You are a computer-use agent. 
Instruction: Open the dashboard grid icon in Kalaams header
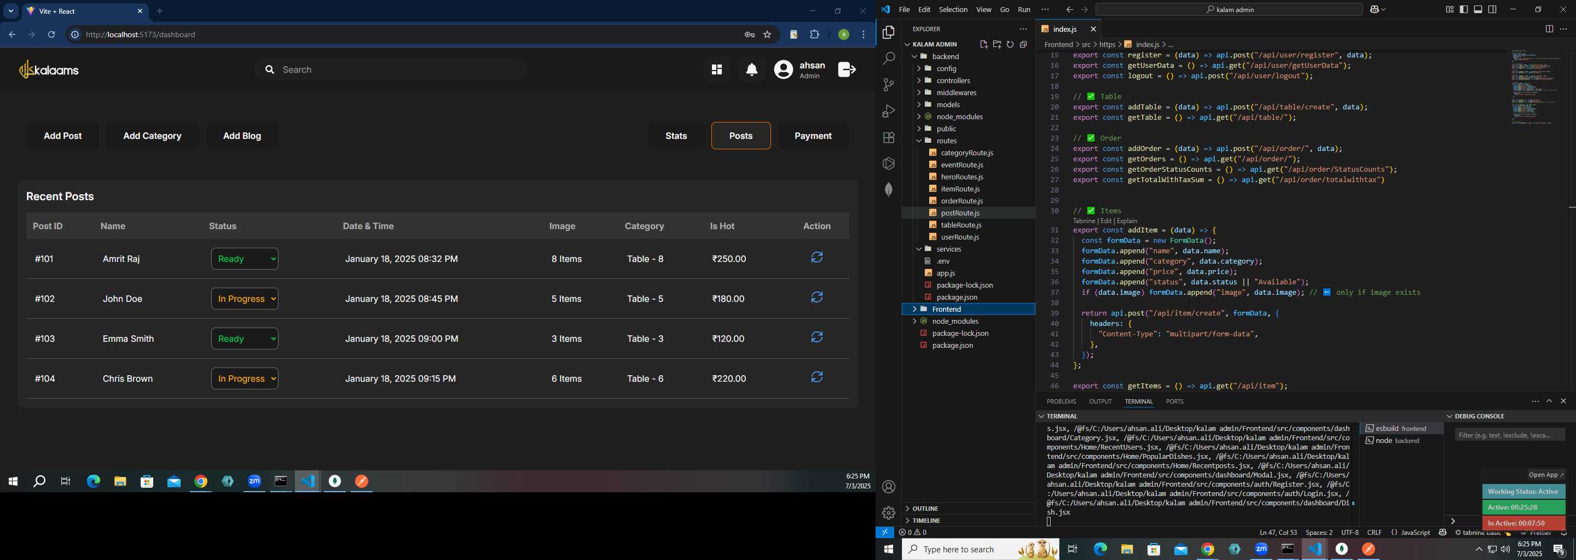click(716, 69)
